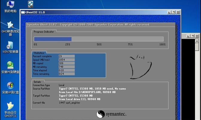Click the Target Partition label
201x120 pixels.
point(41,96)
